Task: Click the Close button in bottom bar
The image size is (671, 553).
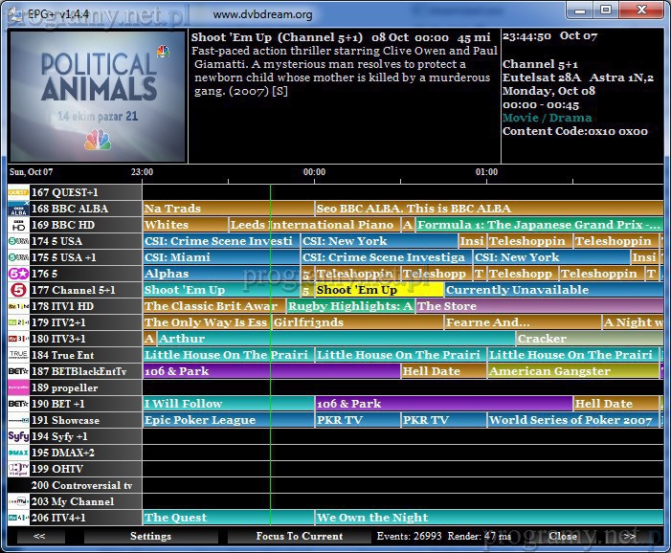Action: (x=563, y=537)
